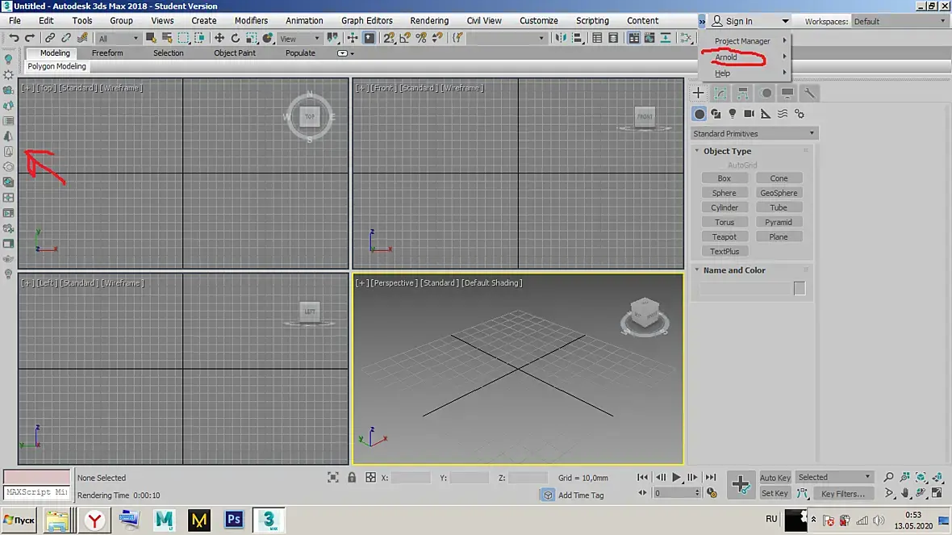Toggle Set Key mode
Image resolution: width=952 pixels, height=535 pixels.
coord(775,493)
